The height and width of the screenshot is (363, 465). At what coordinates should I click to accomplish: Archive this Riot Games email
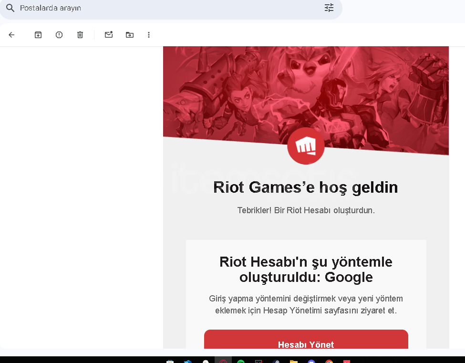pos(38,35)
